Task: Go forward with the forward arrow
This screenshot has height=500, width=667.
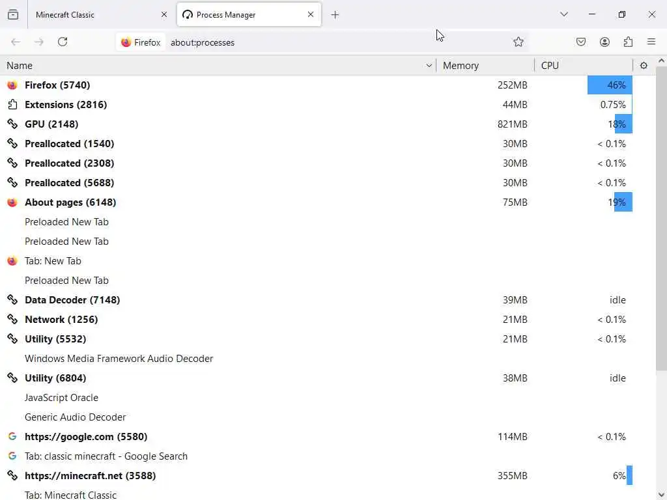Action: tap(39, 42)
